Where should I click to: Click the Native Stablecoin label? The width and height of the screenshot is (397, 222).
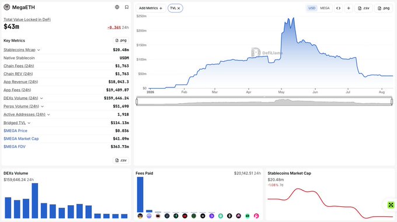(19, 58)
